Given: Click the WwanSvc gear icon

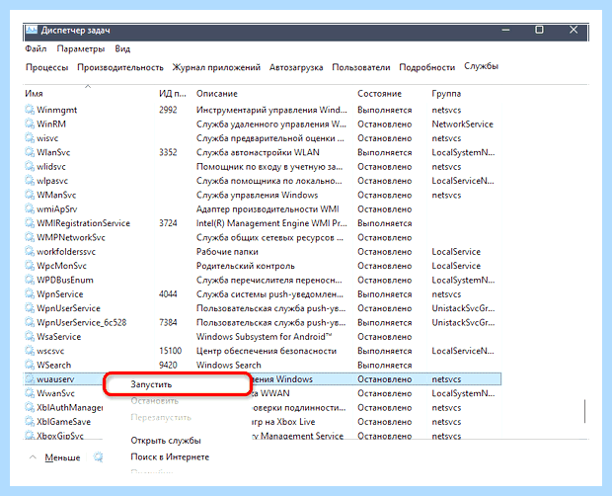Looking at the screenshot, I should [x=30, y=393].
